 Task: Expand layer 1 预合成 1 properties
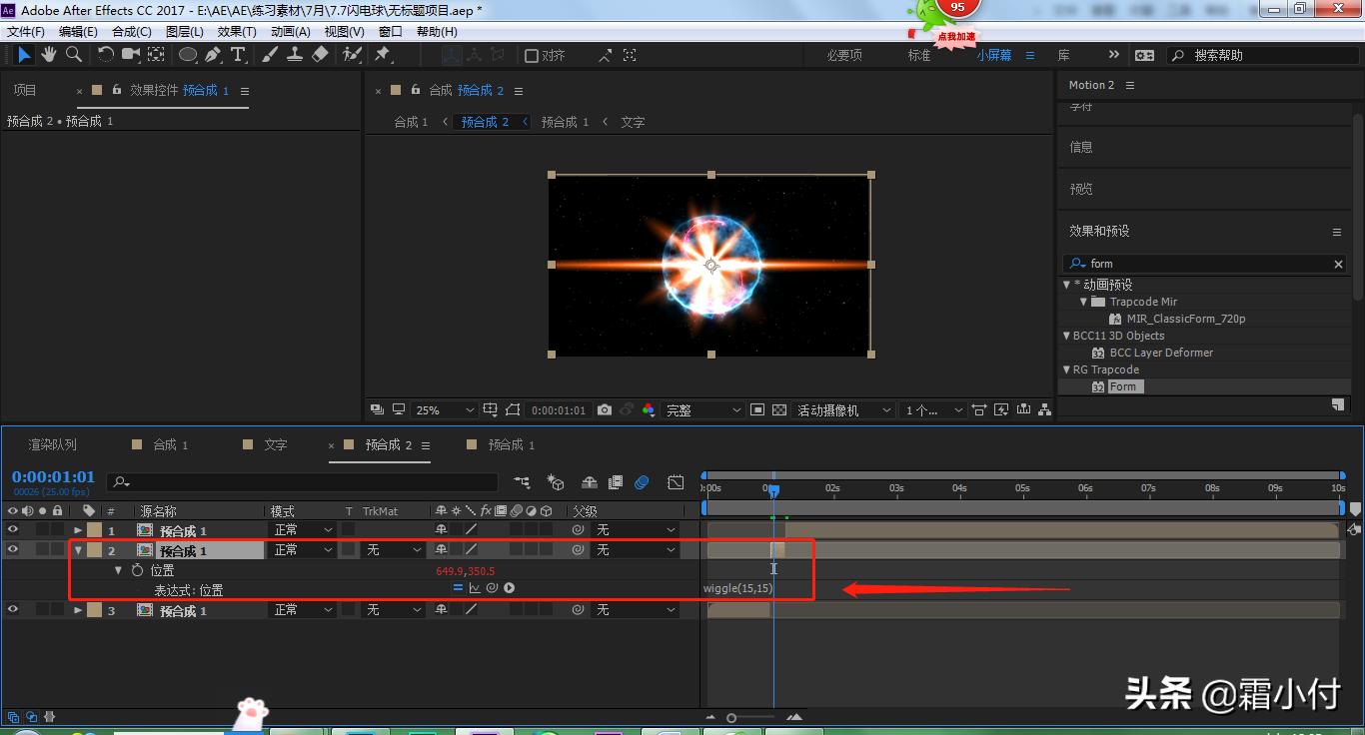78,530
